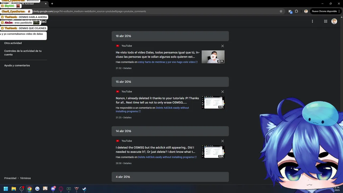The height and width of the screenshot is (193, 343).
Task: Open the Delete AdClick link in the 14 abr comment
Action: 167,157
